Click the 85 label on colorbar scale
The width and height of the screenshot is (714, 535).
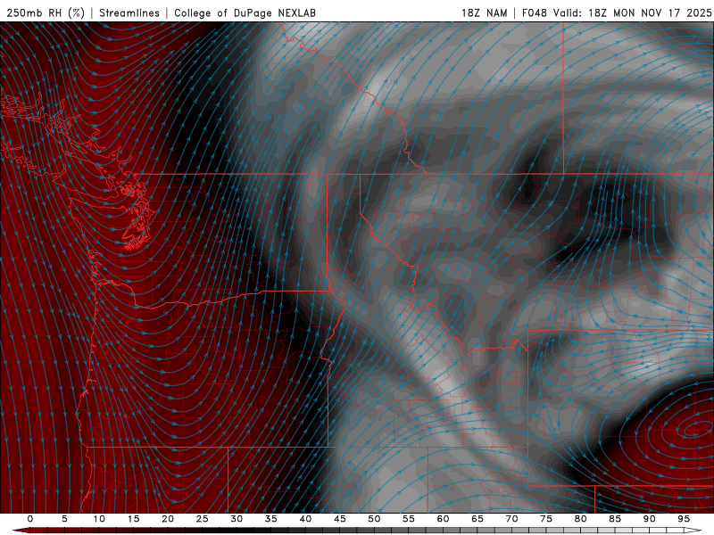pos(615,519)
